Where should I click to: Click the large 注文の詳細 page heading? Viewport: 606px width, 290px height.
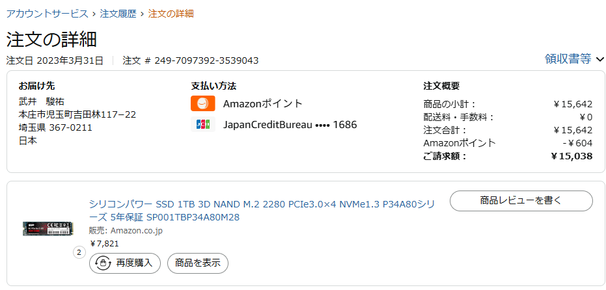click(x=51, y=39)
